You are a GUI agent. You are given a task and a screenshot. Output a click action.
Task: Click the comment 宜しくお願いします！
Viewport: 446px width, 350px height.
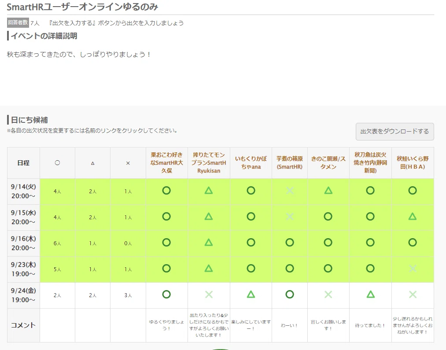[328, 325]
